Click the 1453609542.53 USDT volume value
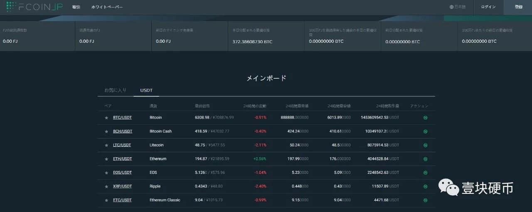Viewport: 532px width, 212px height. 380,117
